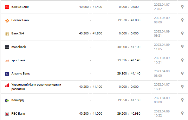The height and width of the screenshot is (120, 188).
Task: Open the sportbank map pin
Action: [x=182, y=60]
